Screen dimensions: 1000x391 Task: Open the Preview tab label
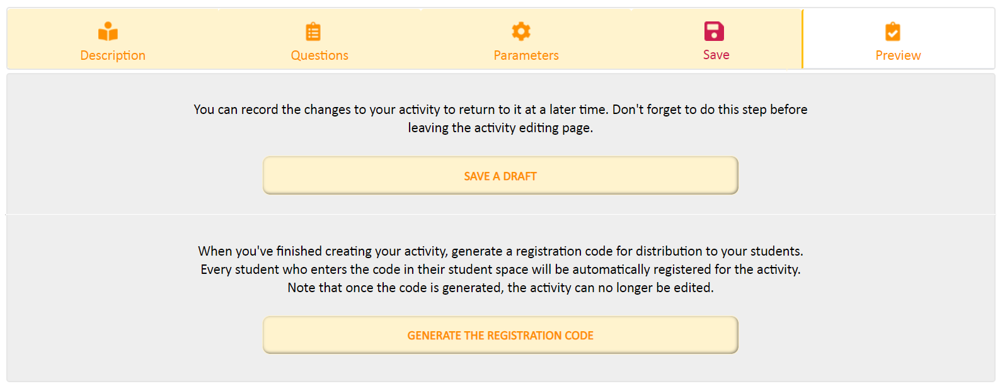(898, 55)
